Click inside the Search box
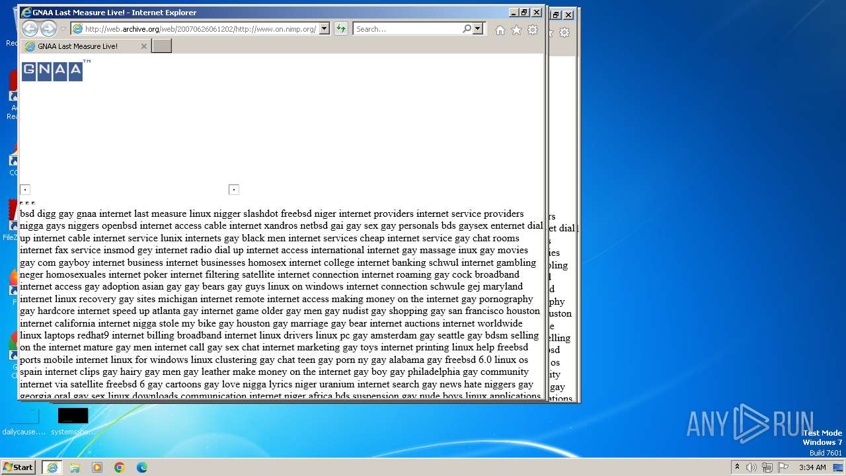Screen dimensions: 846x476 (408, 28)
